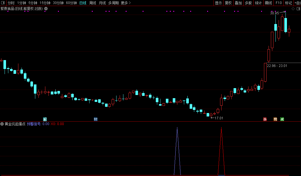Click the 标记 mark button
Image resolution: width=301 pixels, height=176 pixels.
288,3
